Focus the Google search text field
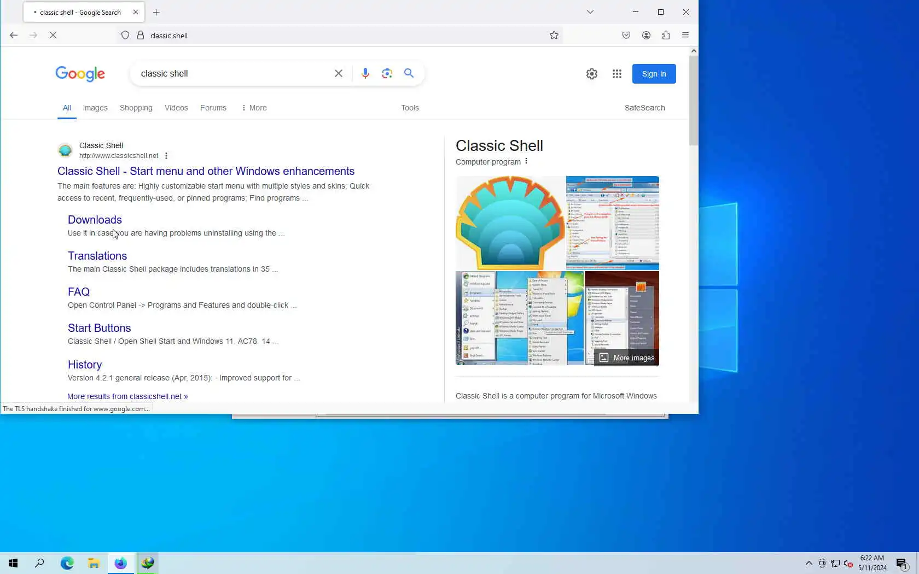 click(x=234, y=73)
